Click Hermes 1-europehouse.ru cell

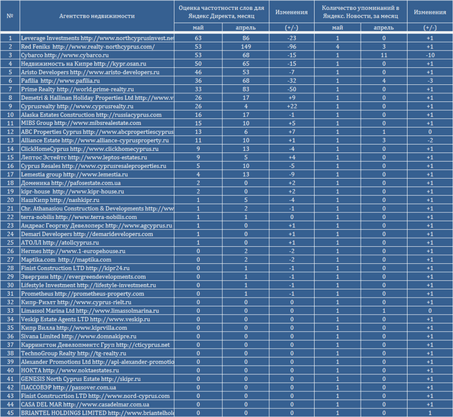[97, 251]
